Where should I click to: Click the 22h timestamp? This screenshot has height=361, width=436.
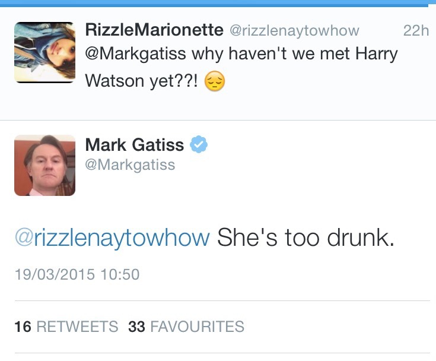tap(415, 31)
